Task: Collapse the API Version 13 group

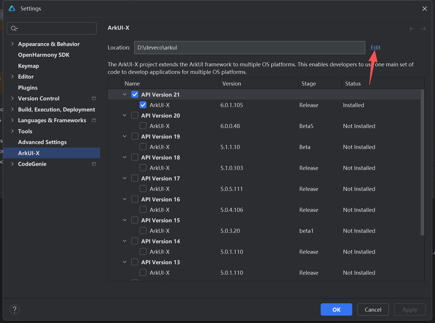Action: pyautogui.click(x=125, y=262)
